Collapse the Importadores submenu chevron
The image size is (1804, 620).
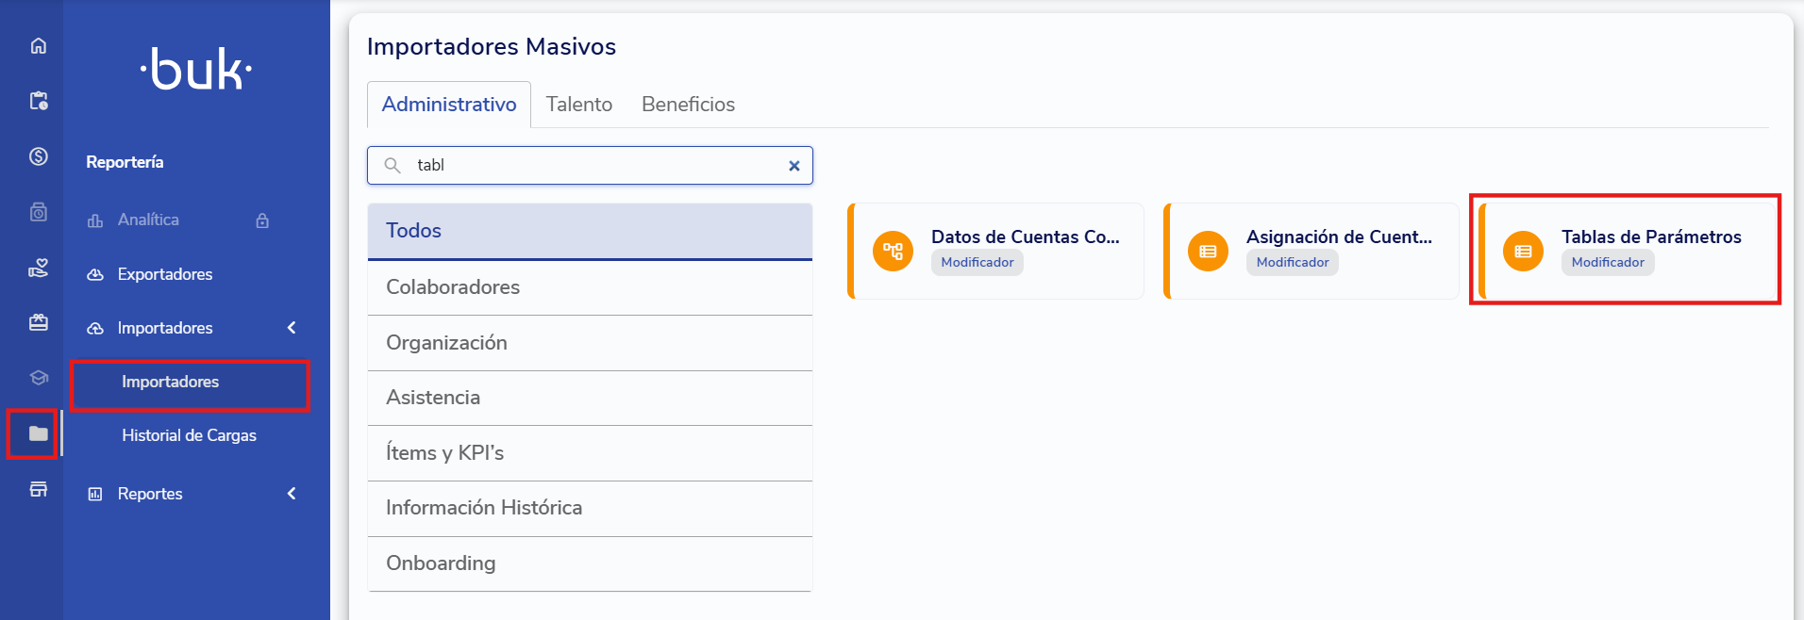tap(292, 328)
